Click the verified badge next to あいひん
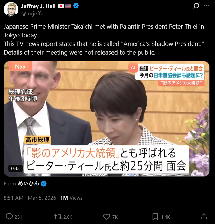Screen dimensions: 215x224 (x=43, y=184)
